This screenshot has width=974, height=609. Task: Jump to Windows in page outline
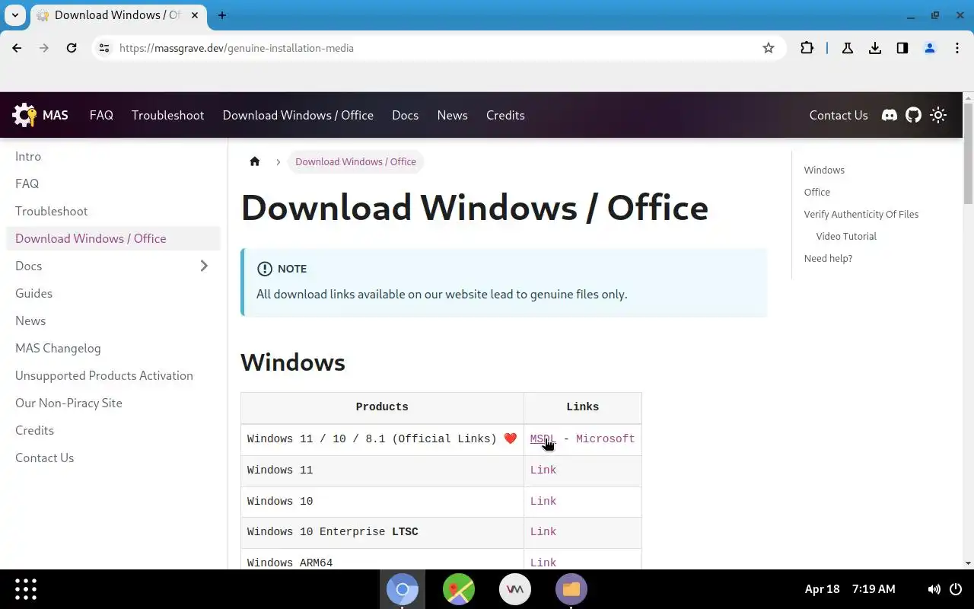click(x=824, y=170)
